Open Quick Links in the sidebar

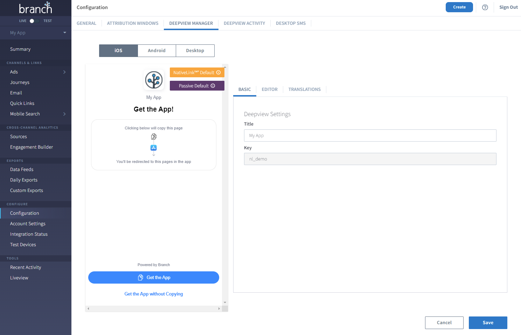22,104
